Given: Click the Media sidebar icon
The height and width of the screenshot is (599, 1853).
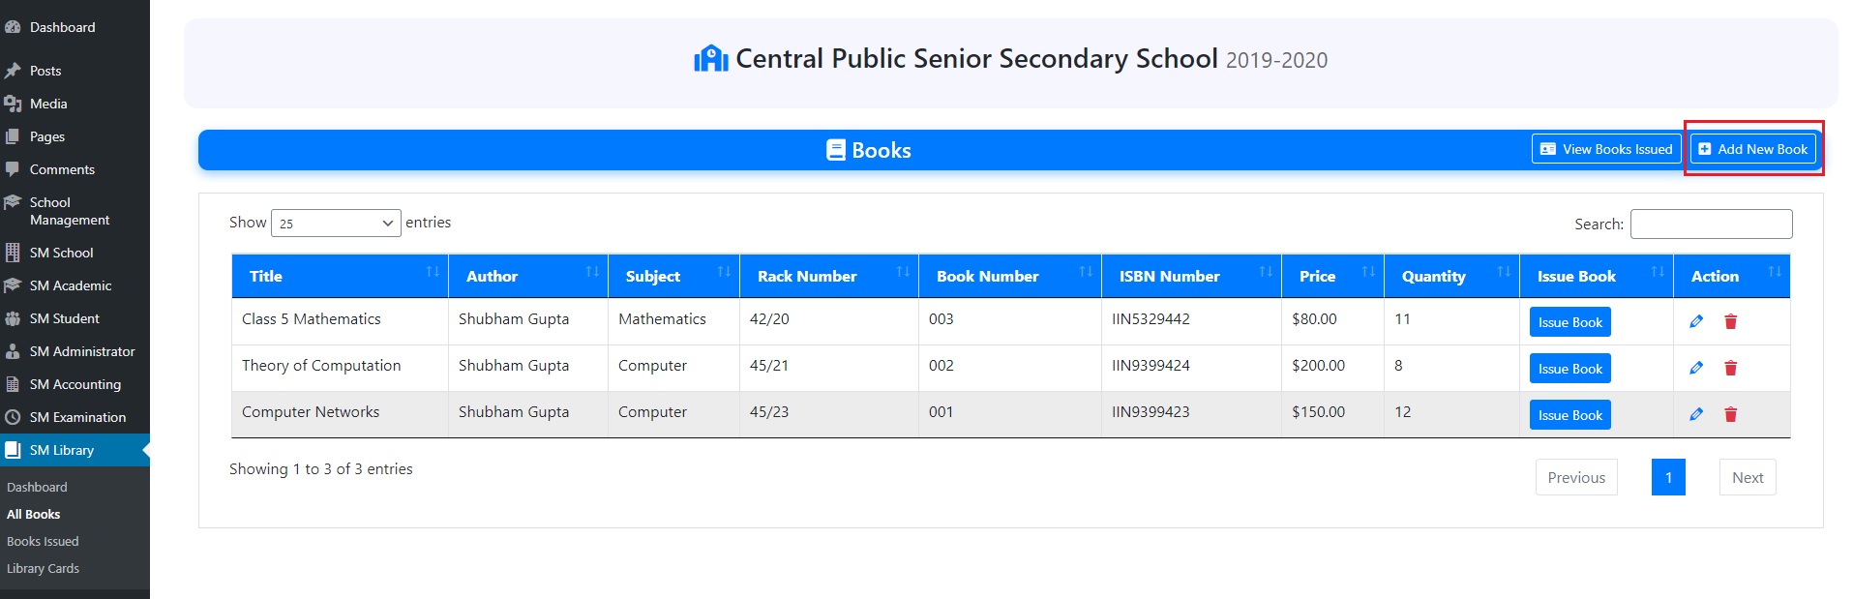Looking at the screenshot, I should (x=13, y=104).
